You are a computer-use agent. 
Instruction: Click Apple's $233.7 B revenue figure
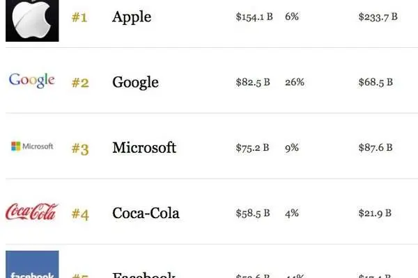378,17
